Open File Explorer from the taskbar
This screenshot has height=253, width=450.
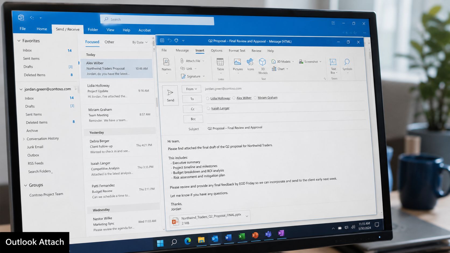[x=201, y=240]
